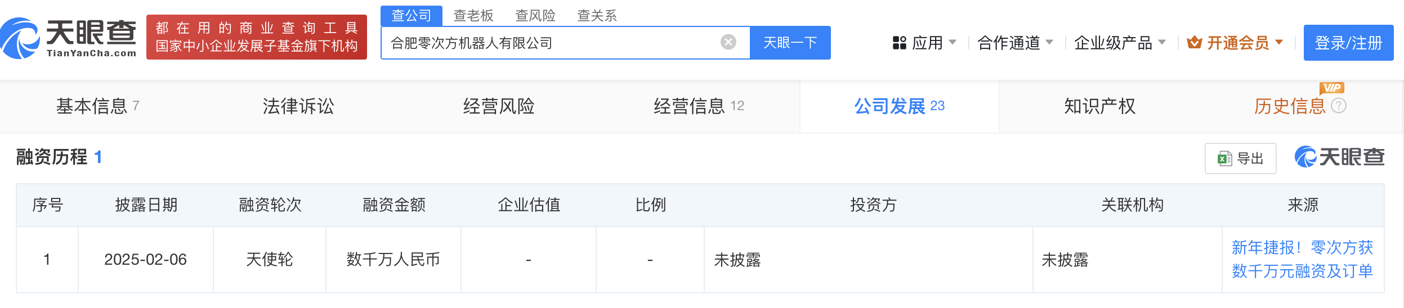1404x308 pixels.
Task: Click the Excel icon on the 导出 button
Action: 1224,158
